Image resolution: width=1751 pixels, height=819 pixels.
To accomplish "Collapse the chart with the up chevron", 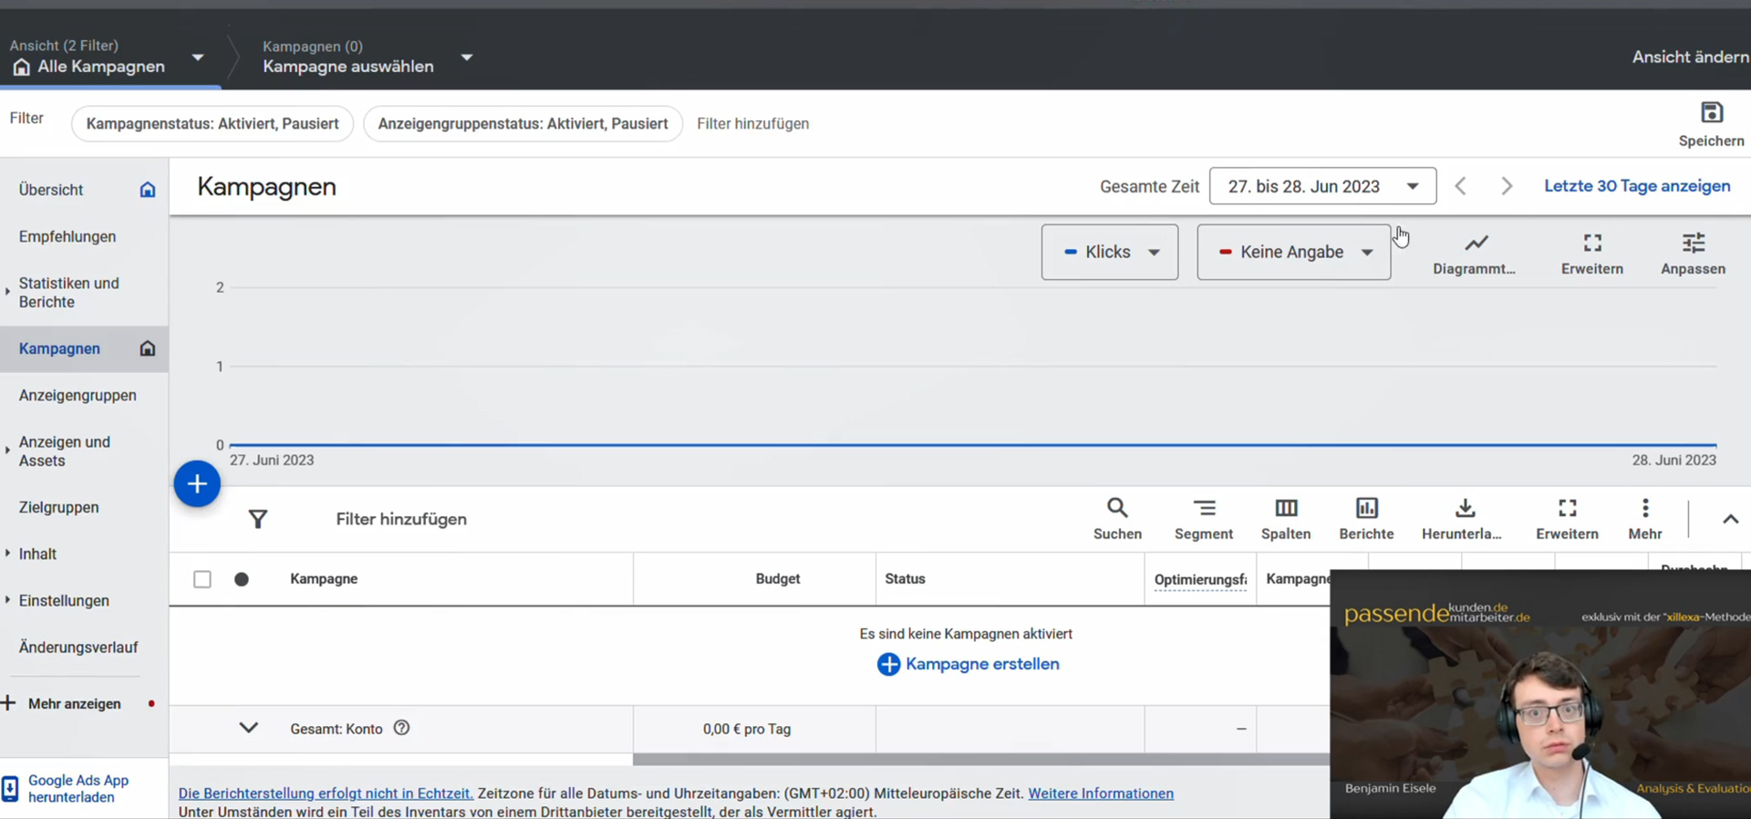I will pos(1730,519).
